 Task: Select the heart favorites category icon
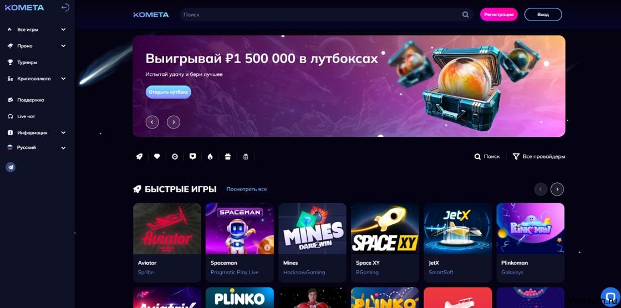pyautogui.click(x=157, y=156)
